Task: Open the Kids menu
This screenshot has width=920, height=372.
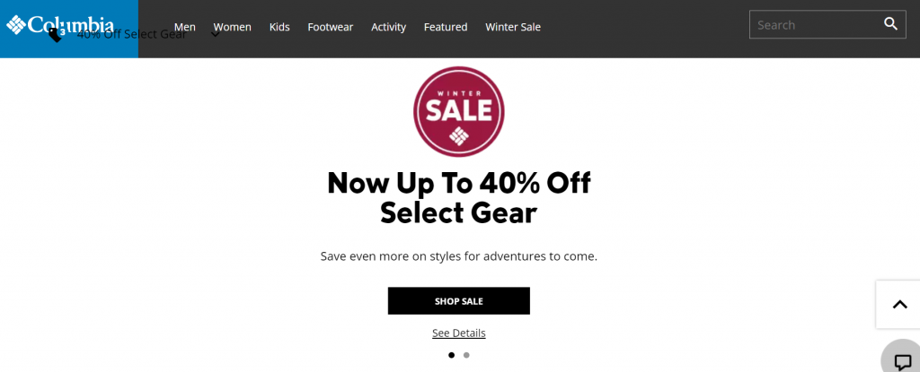Action: pyautogui.click(x=279, y=27)
